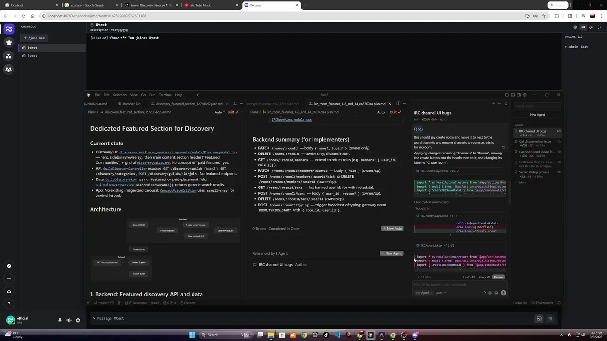Open Auto dropdown in left plan pane

tap(220, 112)
